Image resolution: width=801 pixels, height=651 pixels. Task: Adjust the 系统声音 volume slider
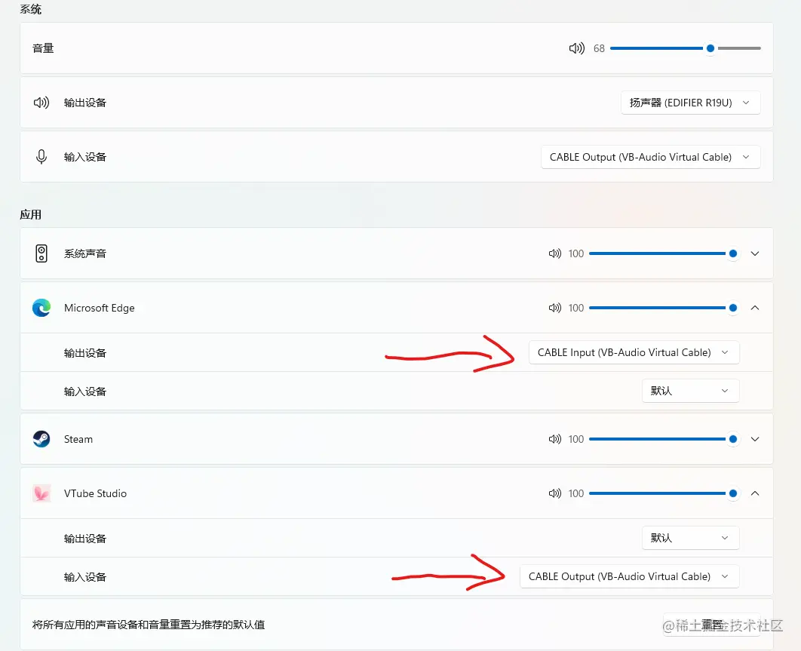point(663,253)
